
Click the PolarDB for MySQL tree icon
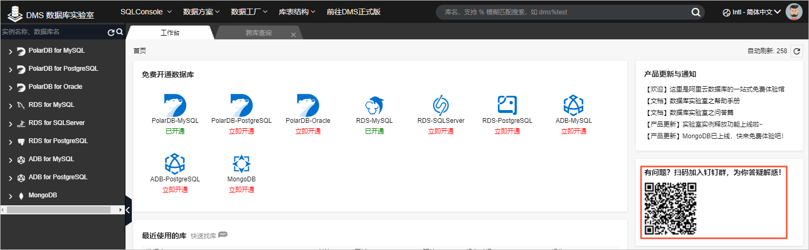21,51
